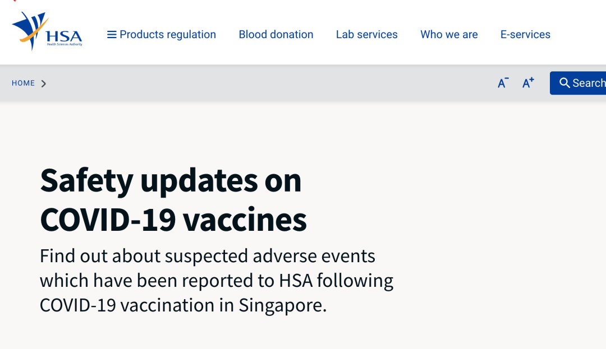Click the large HSA letters in the logo
This screenshot has height=349, width=606.
click(x=64, y=36)
